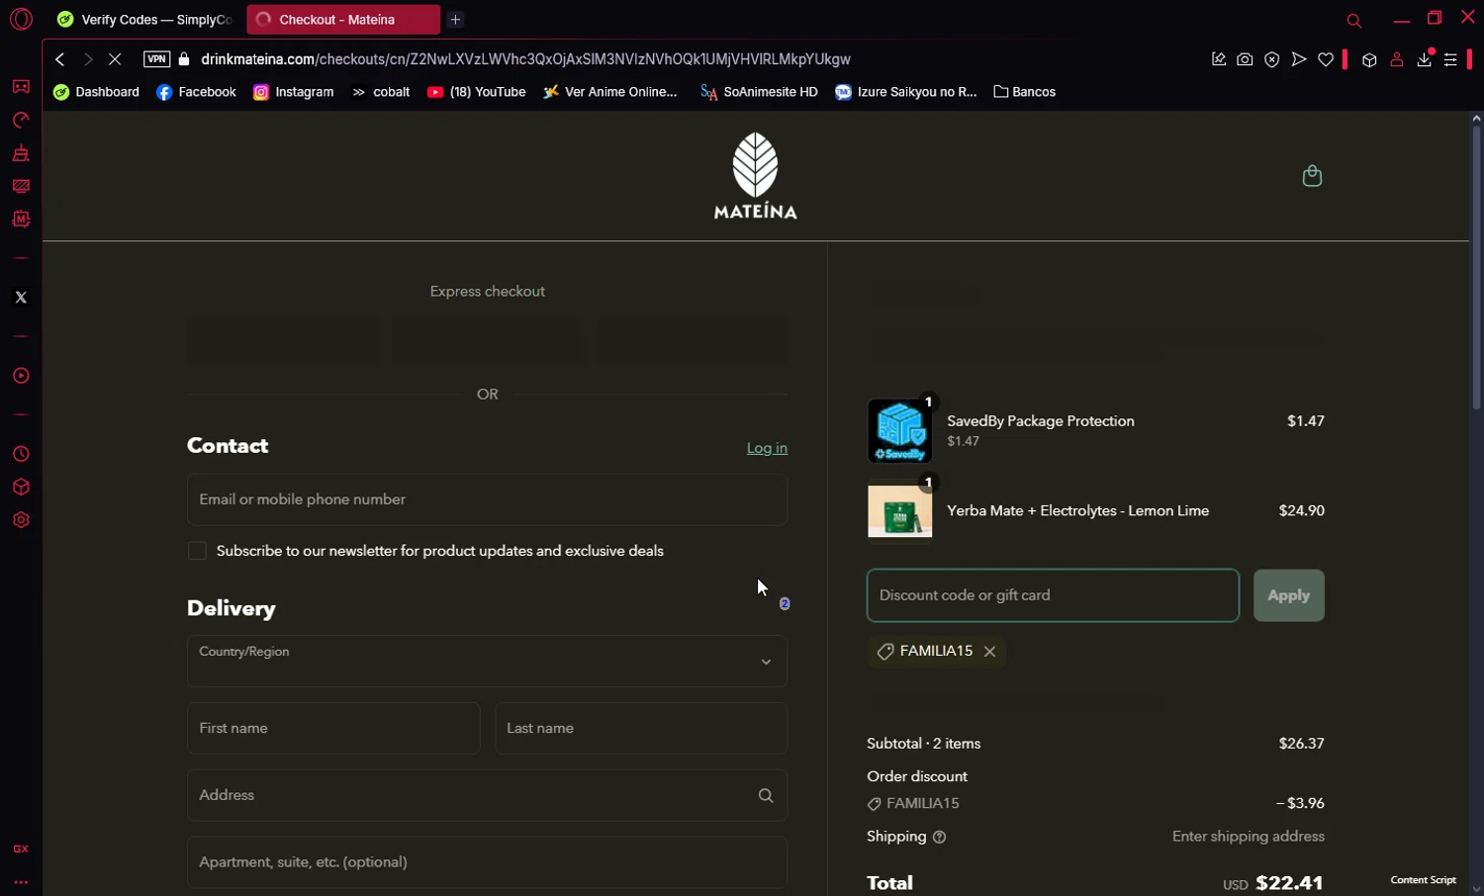Take a snapshot with the camera icon
Viewport: 1484px width, 896px height.
[x=1245, y=59]
